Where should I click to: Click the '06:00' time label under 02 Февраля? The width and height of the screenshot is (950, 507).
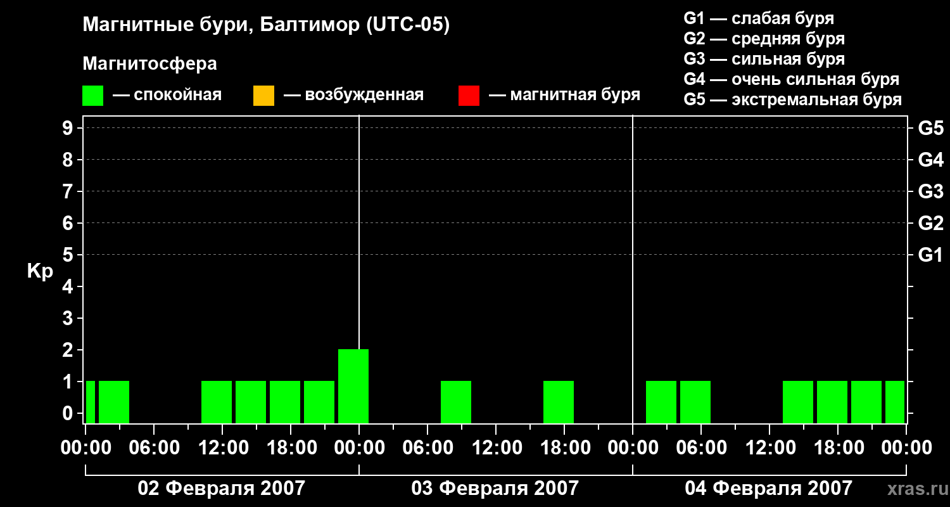click(154, 448)
